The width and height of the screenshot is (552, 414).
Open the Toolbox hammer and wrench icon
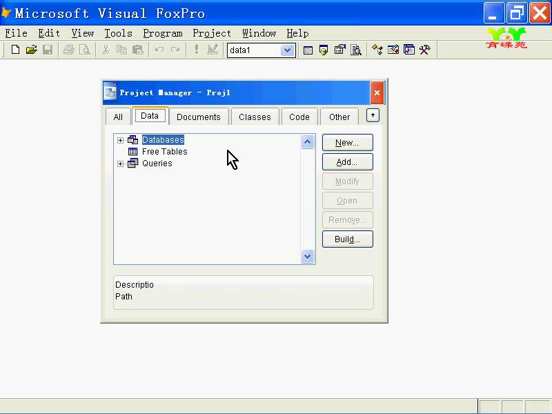coord(425,50)
